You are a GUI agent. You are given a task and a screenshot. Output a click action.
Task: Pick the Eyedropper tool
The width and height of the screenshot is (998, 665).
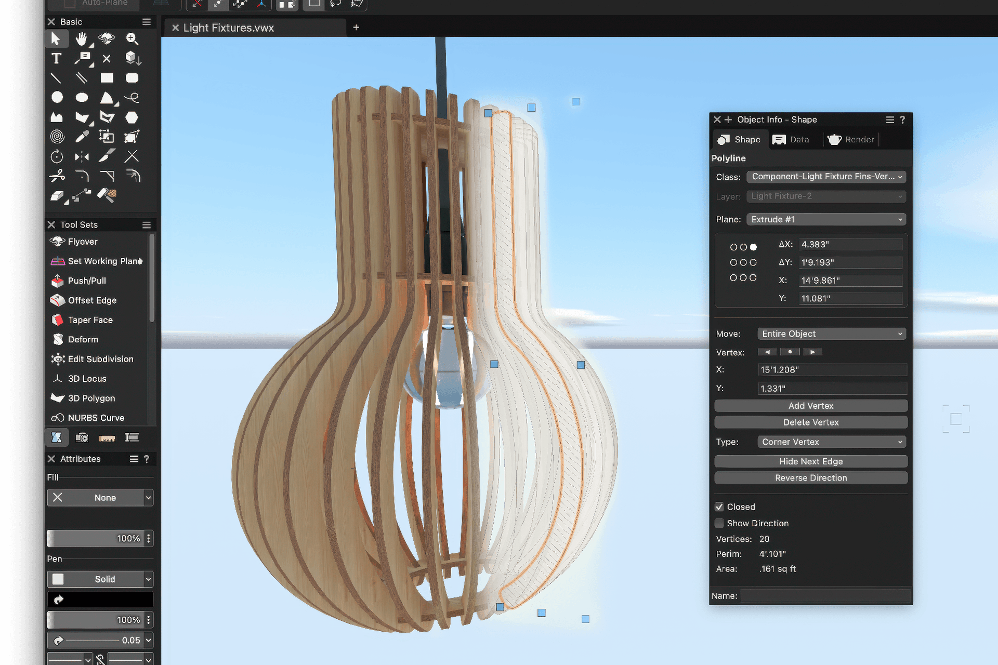82,136
